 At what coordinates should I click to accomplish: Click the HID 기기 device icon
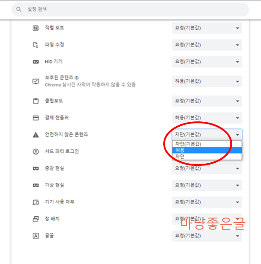coord(36,62)
